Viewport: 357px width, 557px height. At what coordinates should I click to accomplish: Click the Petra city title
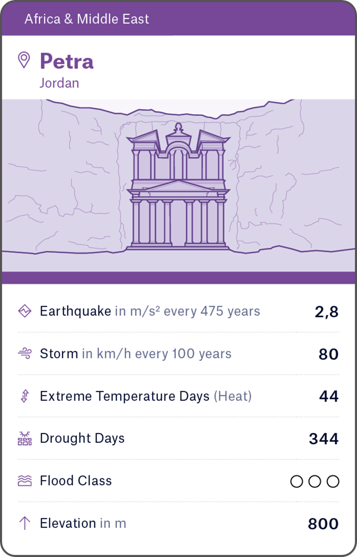point(67,61)
